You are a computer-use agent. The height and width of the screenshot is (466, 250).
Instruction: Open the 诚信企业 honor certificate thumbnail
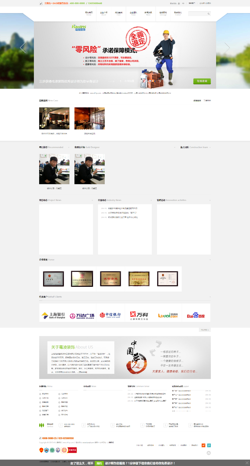(x=111, y=279)
